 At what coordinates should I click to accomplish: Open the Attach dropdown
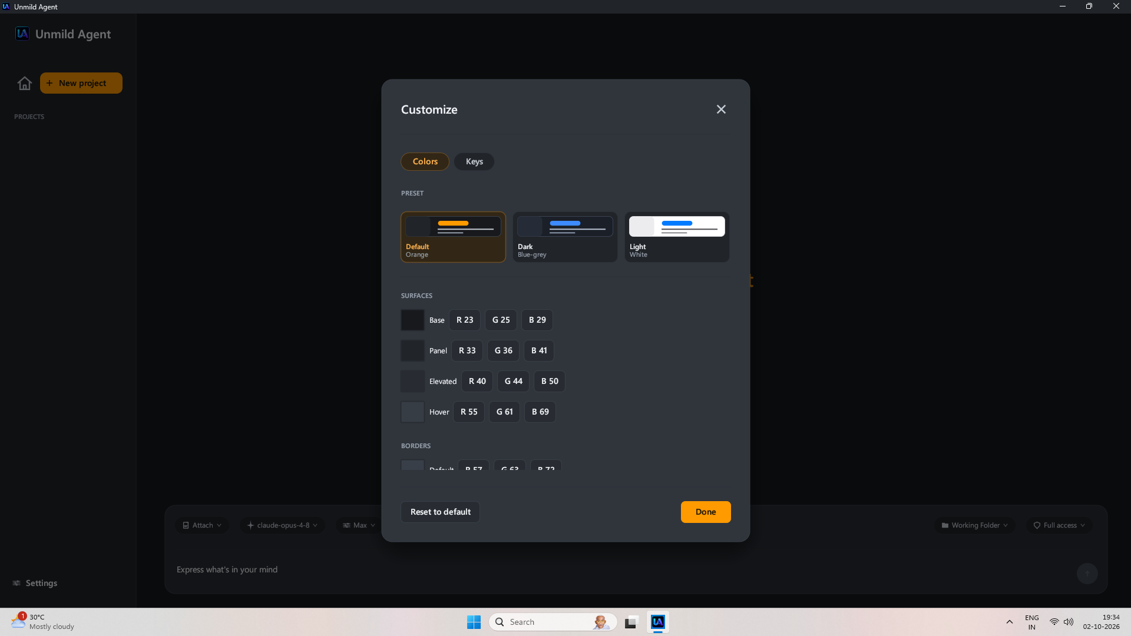coord(202,525)
